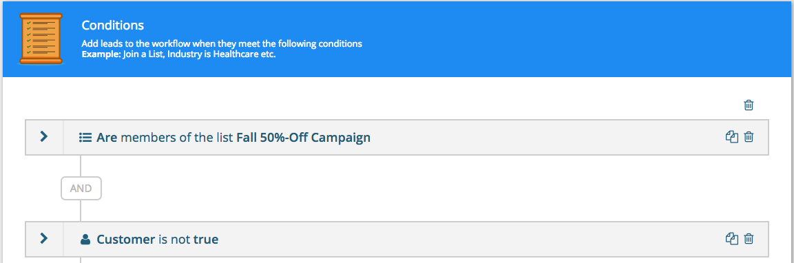Click the bold 'Are' membership qualifier
The width and height of the screenshot is (794, 263).
(107, 137)
